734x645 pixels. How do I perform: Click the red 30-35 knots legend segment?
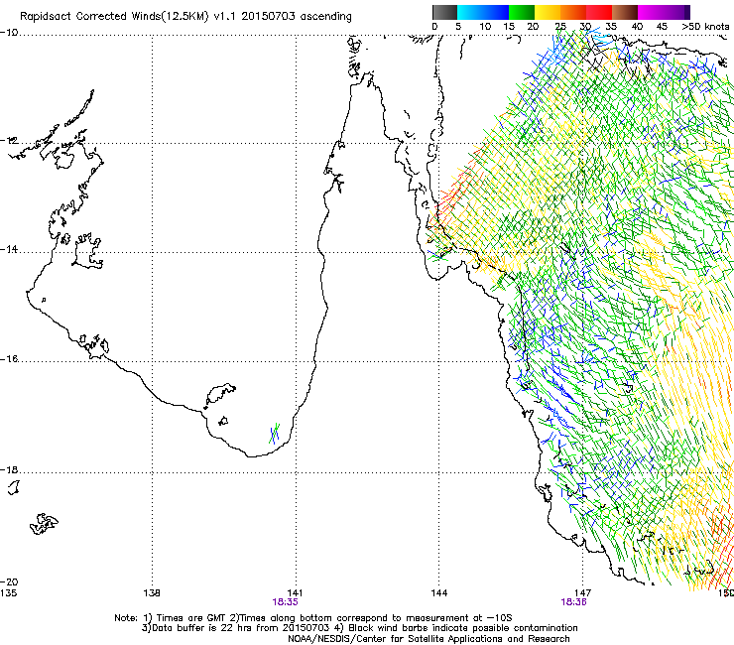[x=599, y=12]
